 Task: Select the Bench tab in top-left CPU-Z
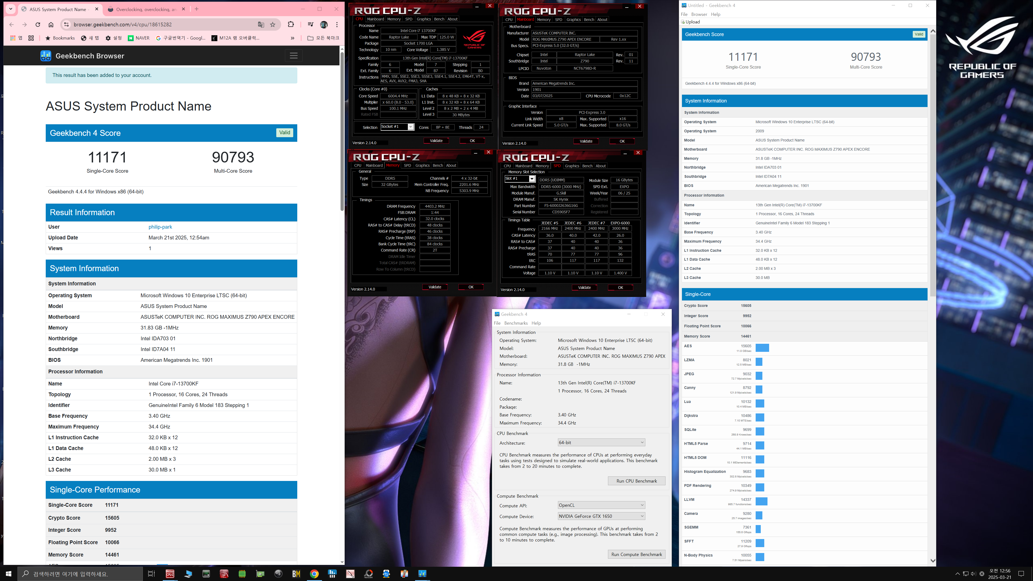click(439, 19)
